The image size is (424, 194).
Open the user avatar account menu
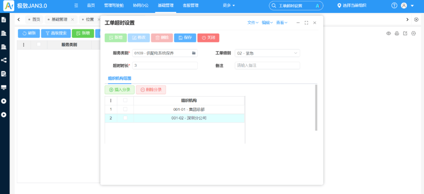click(x=404, y=5)
